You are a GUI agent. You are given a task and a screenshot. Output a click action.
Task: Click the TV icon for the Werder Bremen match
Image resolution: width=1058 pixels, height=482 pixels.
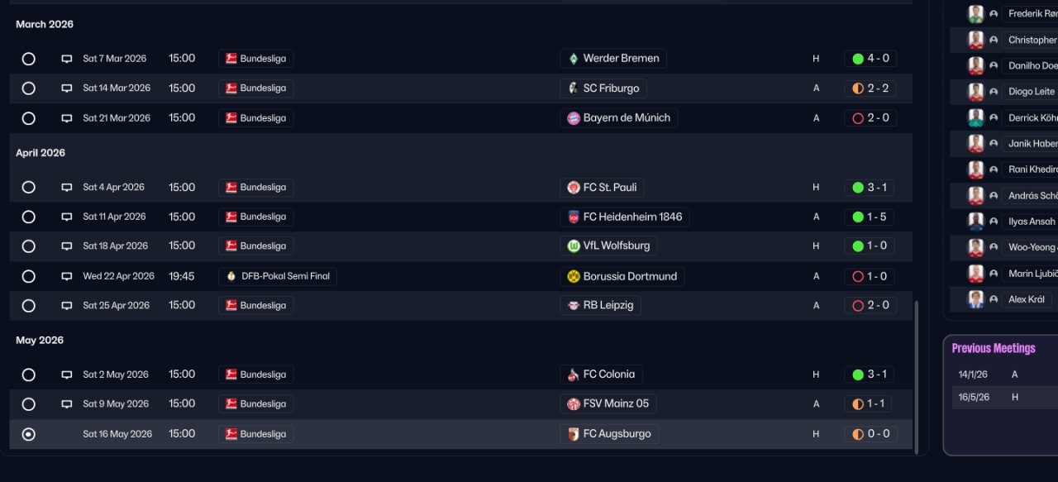point(67,59)
